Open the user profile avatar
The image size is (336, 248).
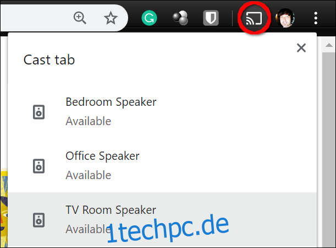click(285, 18)
